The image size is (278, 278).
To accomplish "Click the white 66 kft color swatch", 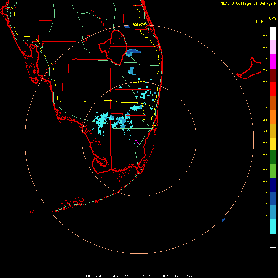I will pos(273,34).
